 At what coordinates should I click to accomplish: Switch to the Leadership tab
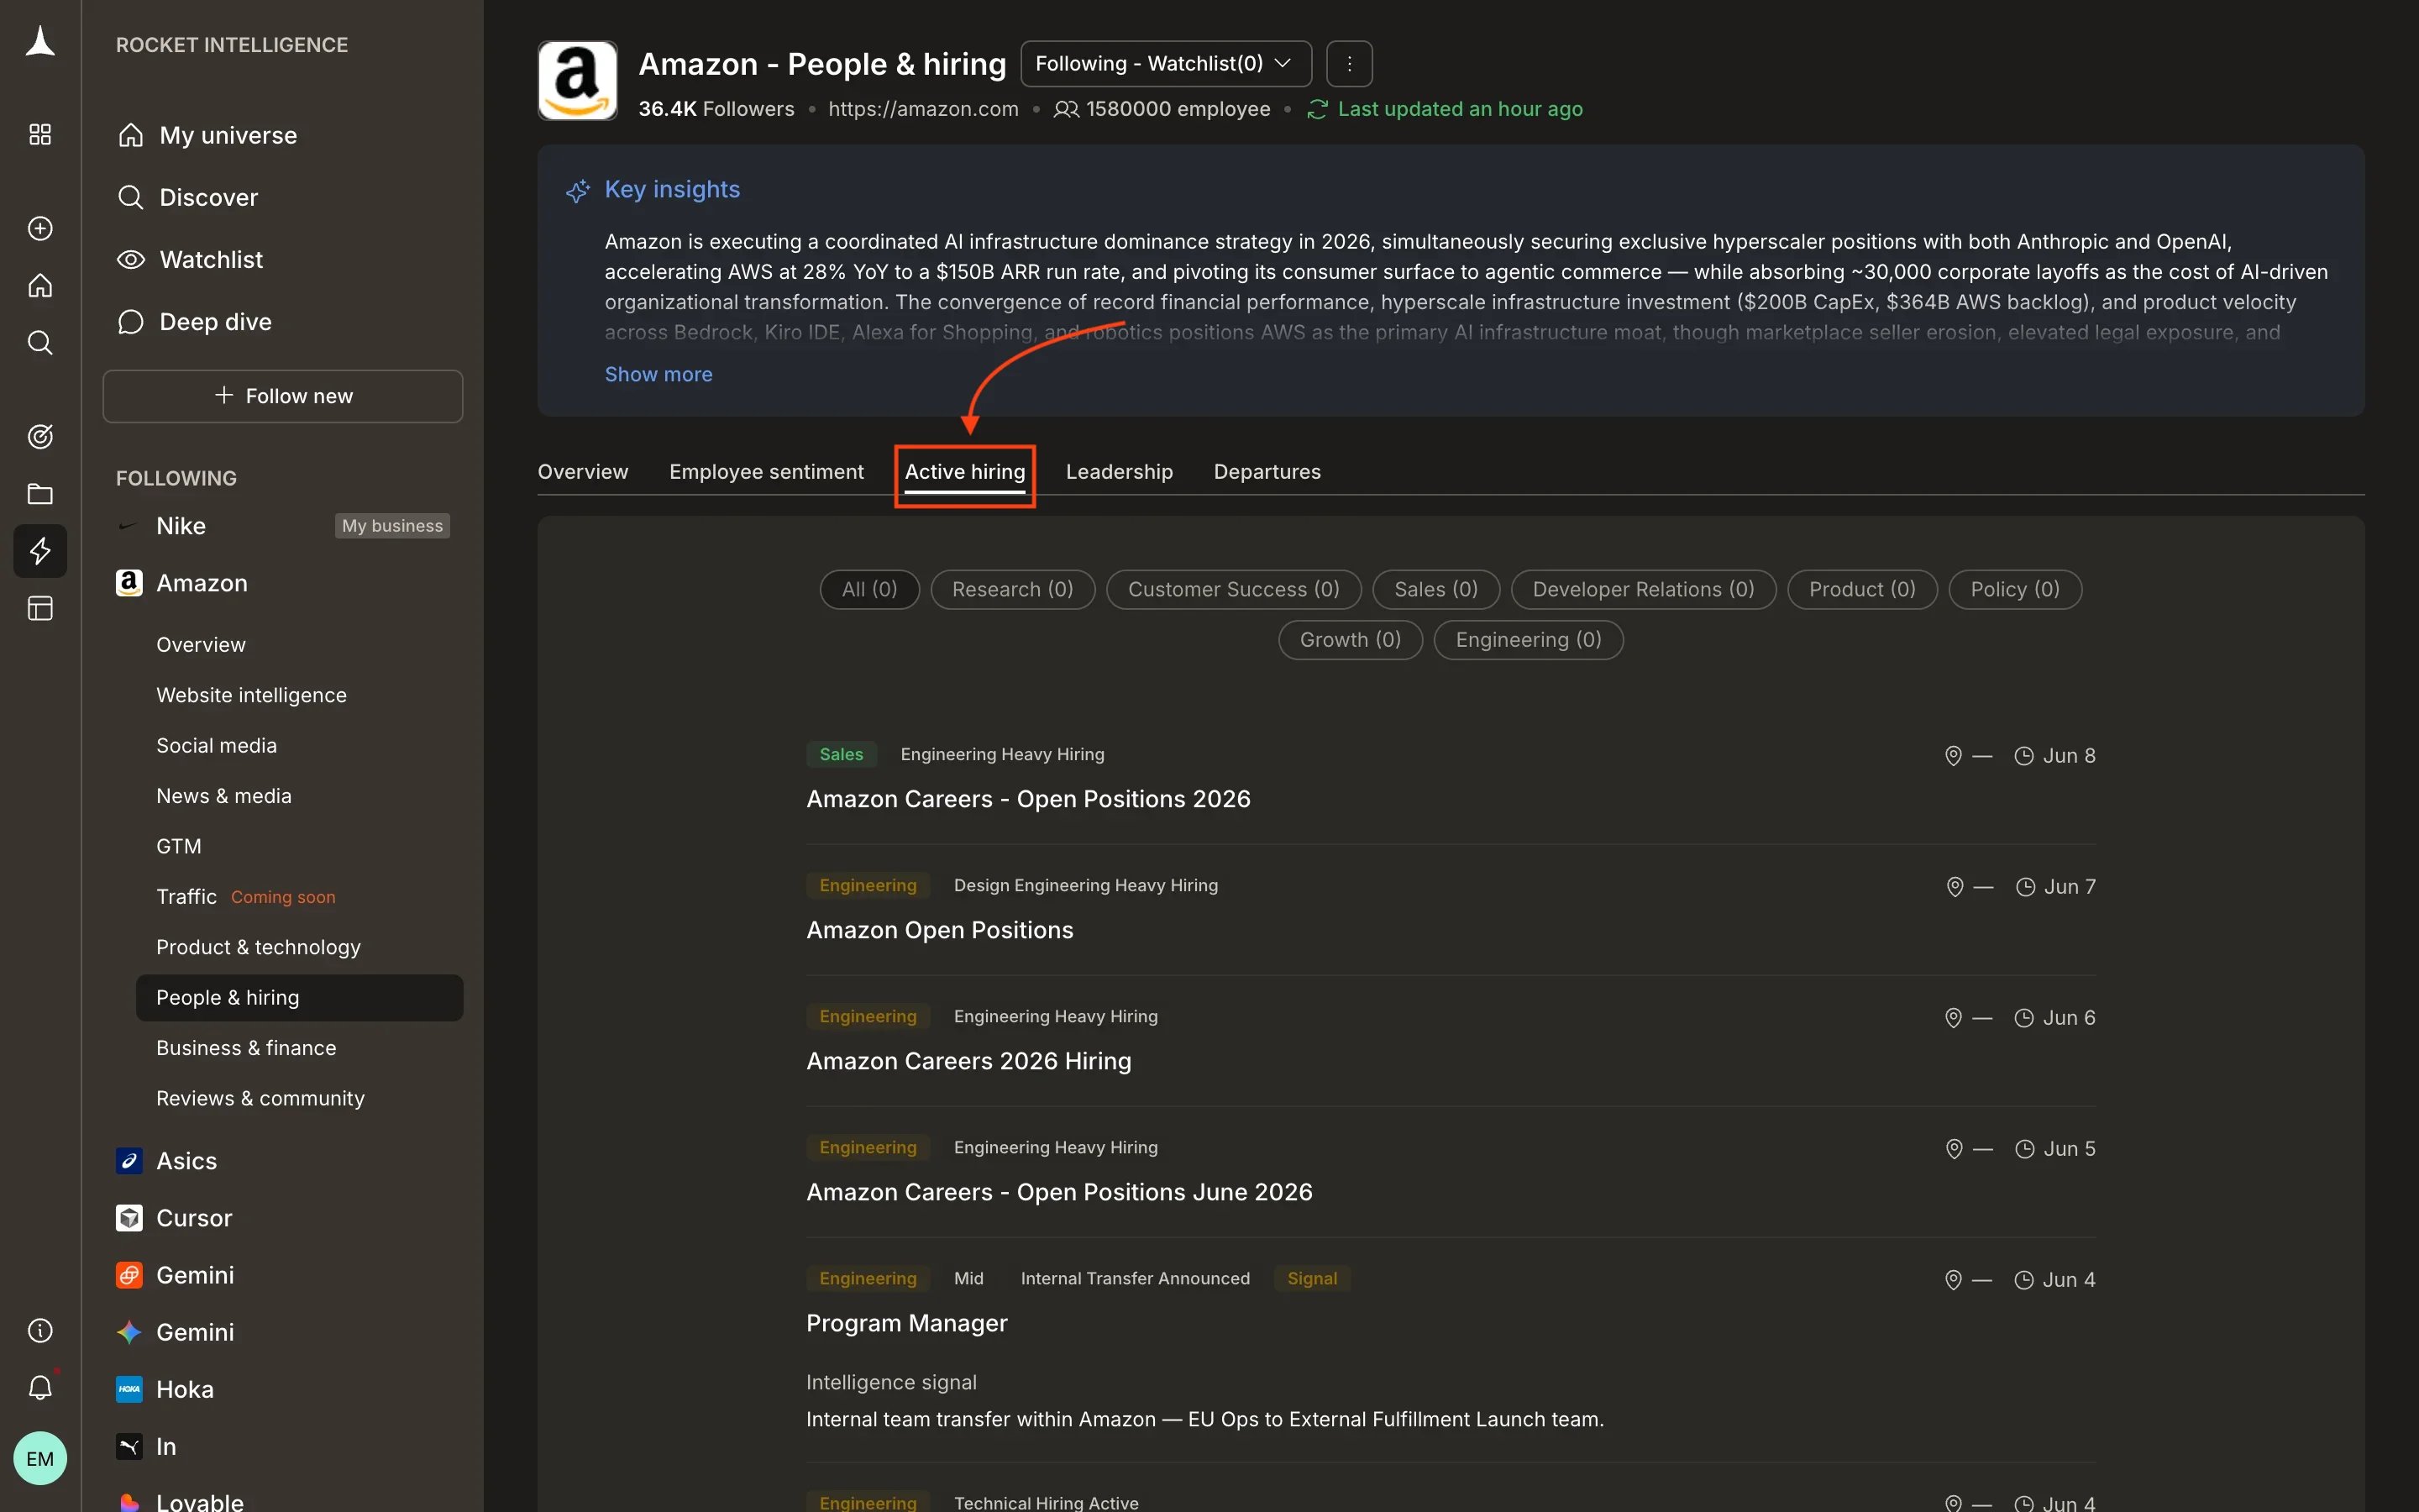[1120, 472]
